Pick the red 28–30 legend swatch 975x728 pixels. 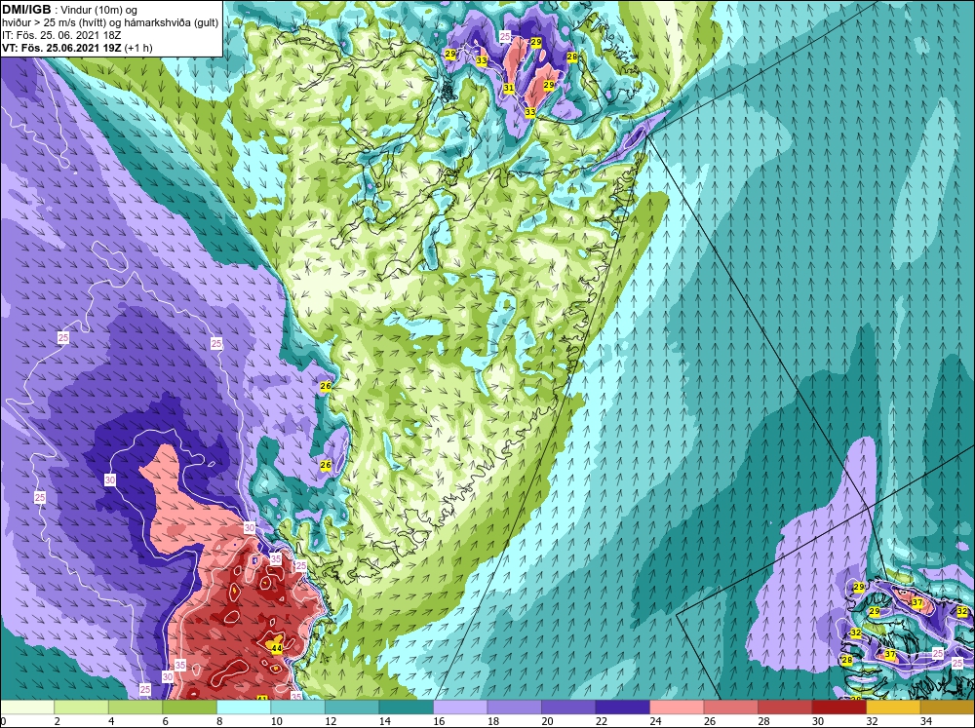pos(785,707)
